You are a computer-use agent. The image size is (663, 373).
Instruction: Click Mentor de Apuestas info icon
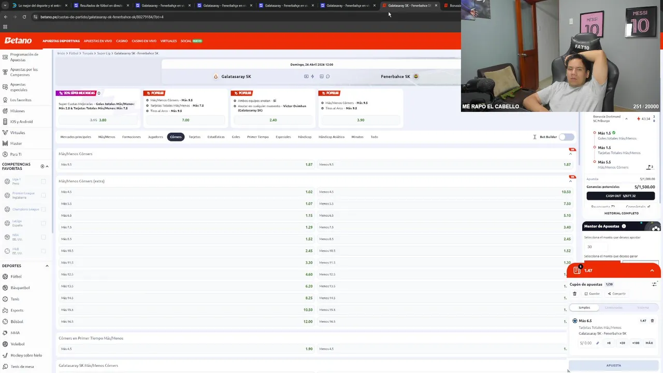624,226
